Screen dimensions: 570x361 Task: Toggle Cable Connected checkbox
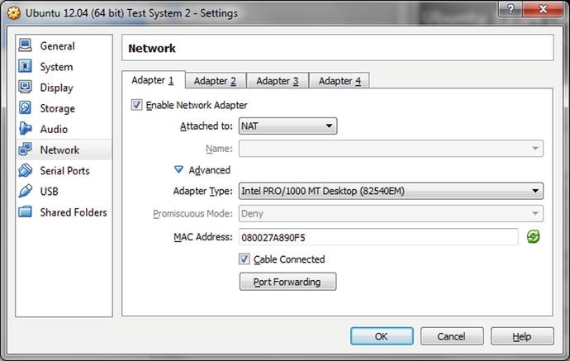pos(245,259)
